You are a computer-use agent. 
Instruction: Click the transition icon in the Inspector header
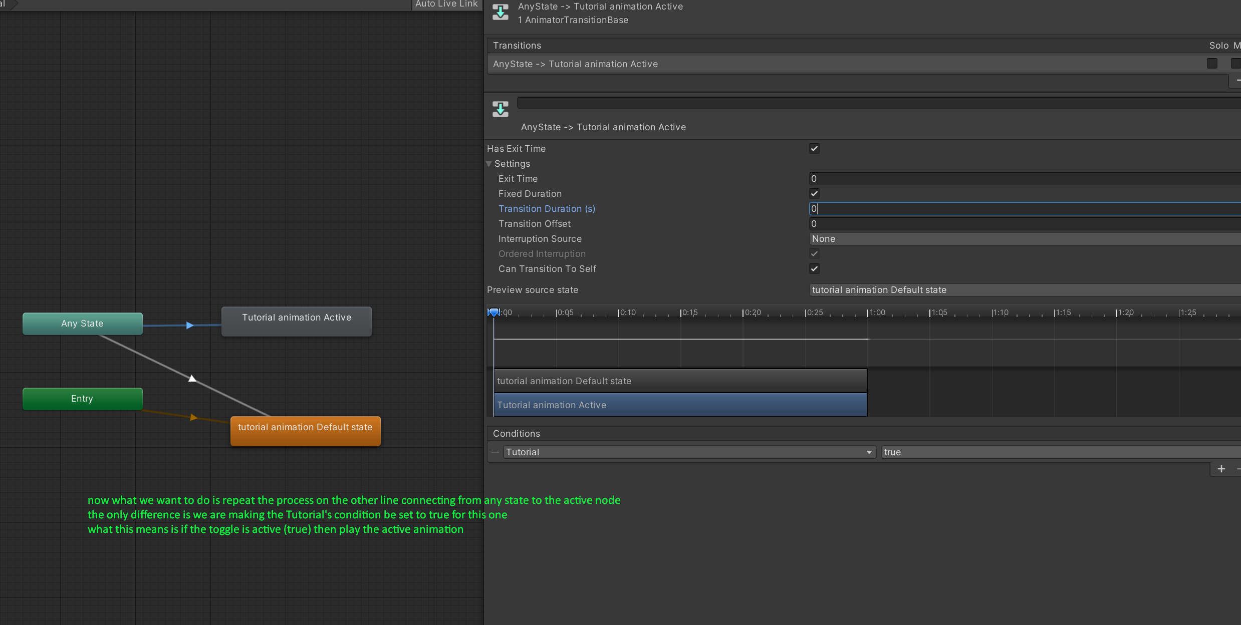(x=500, y=12)
